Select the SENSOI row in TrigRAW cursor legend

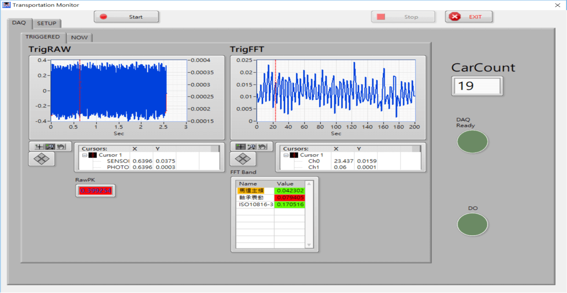point(150,161)
